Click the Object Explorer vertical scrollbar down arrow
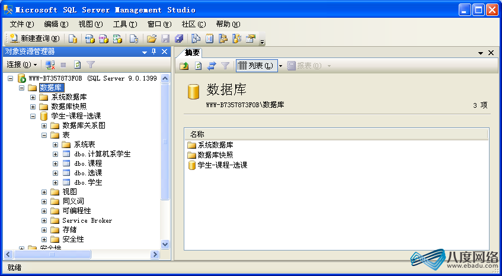The width and height of the screenshot is (502, 276). coord(165,245)
